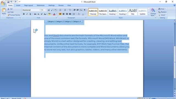Screen dimensions: 176x99
Task: Open the Select dropdown in Editing
Action: coord(163,15)
